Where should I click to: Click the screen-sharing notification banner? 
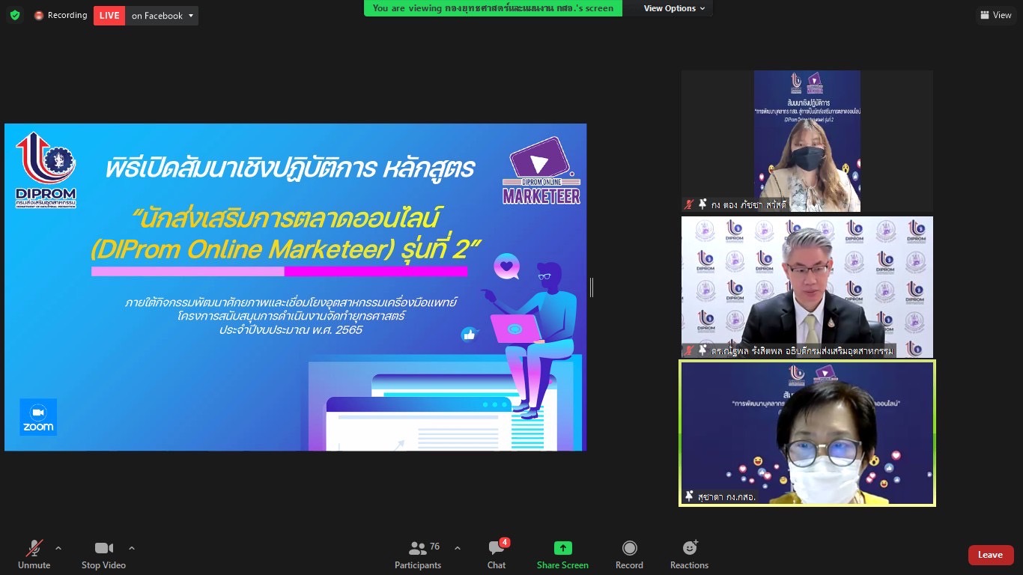pyautogui.click(x=493, y=8)
